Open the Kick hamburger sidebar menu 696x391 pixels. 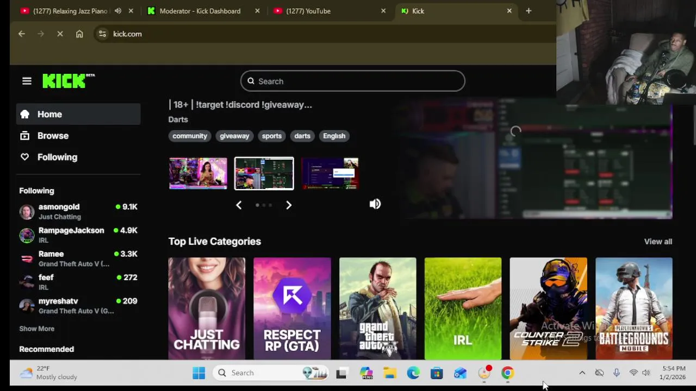tap(27, 81)
